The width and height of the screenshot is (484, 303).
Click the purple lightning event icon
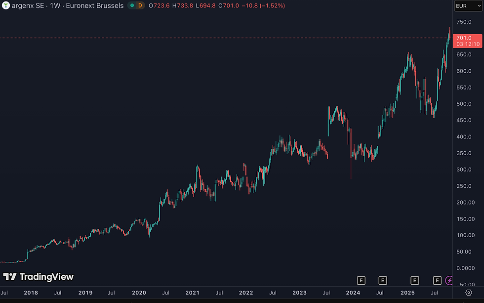pos(449,280)
